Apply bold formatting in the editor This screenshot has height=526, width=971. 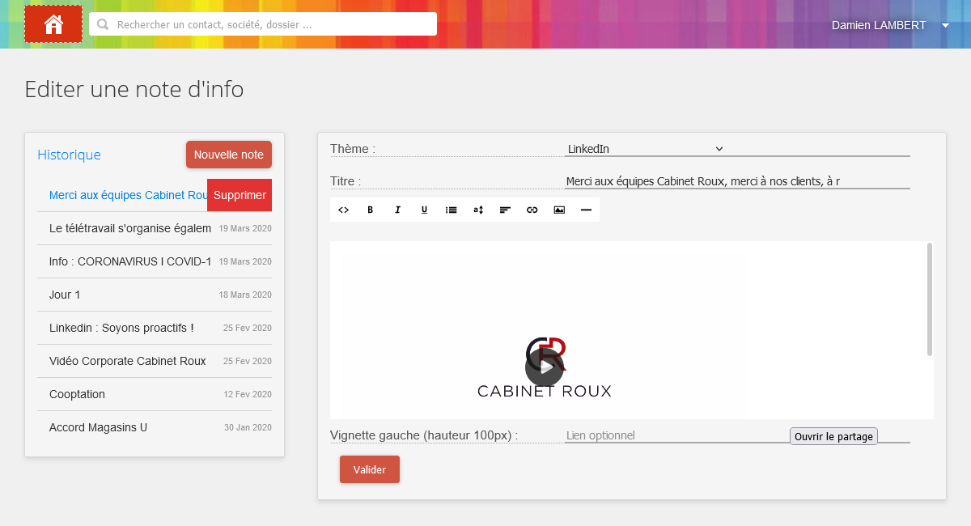click(371, 210)
